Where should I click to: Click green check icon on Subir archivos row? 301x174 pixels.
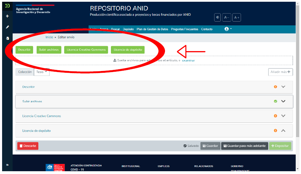coord(276,101)
